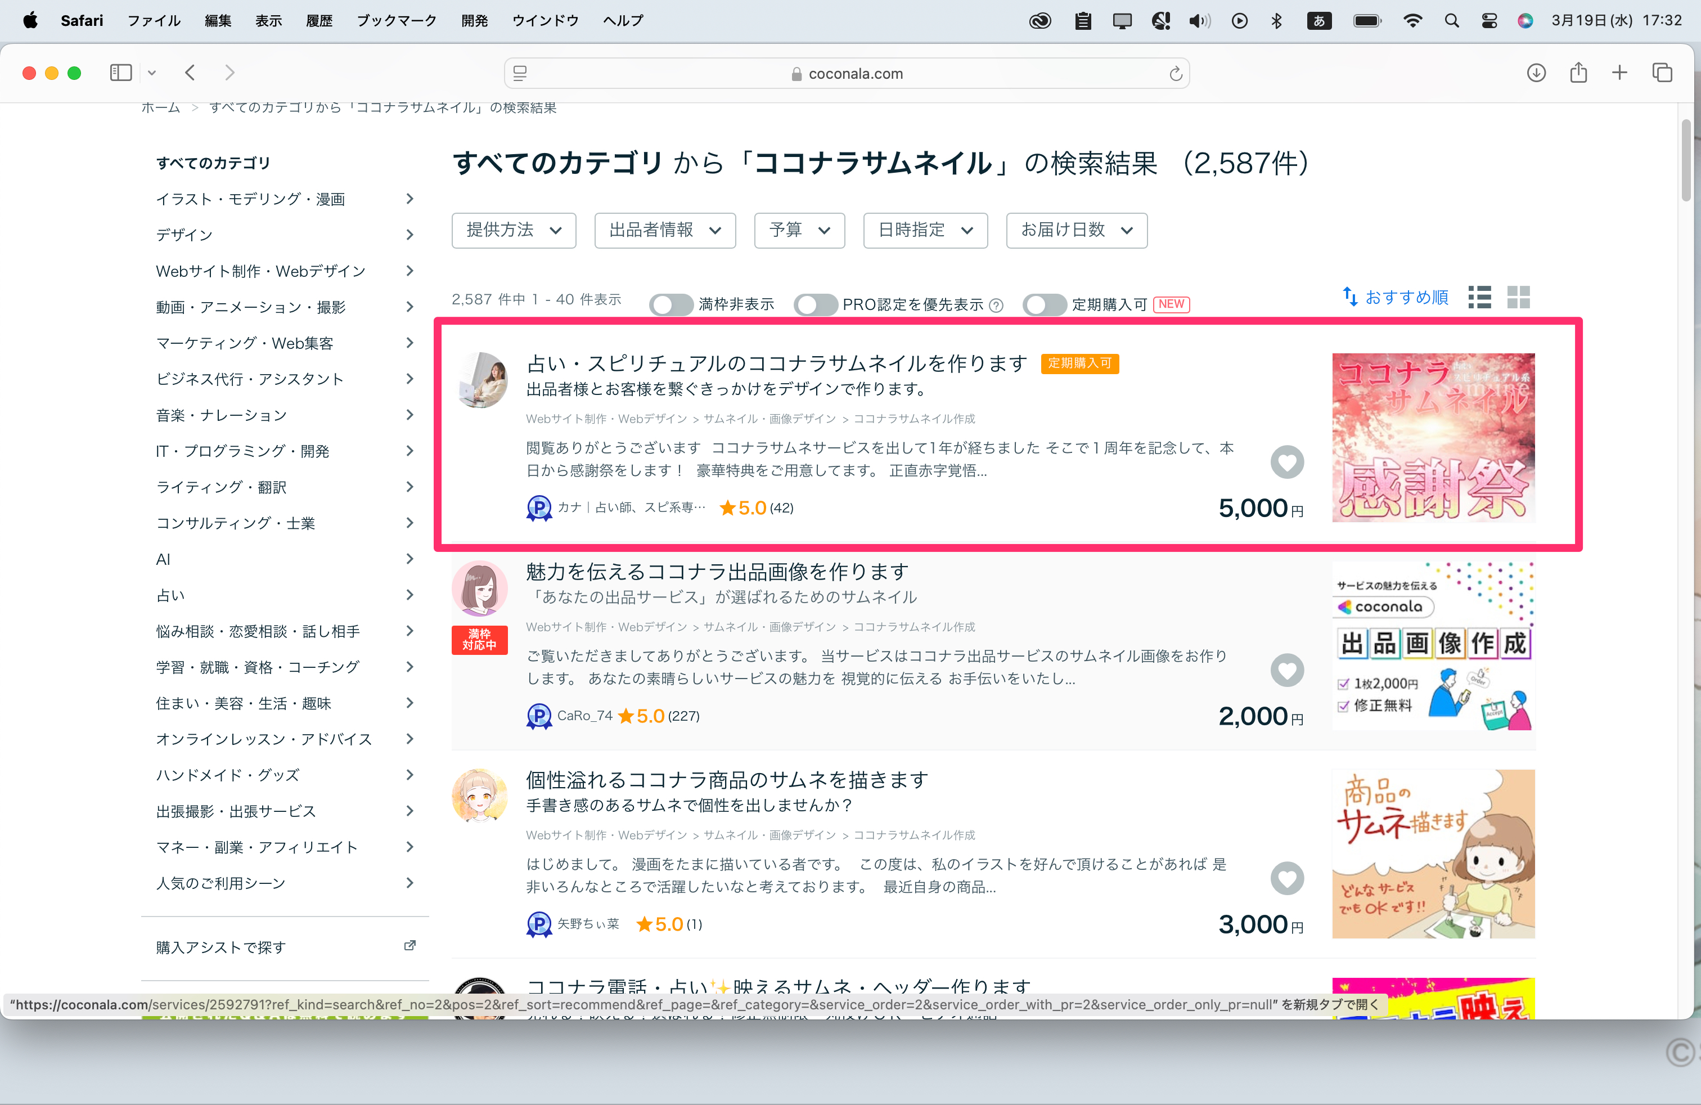Open the ブックマーク menu
Screen dimensions: 1701x1105
397,21
